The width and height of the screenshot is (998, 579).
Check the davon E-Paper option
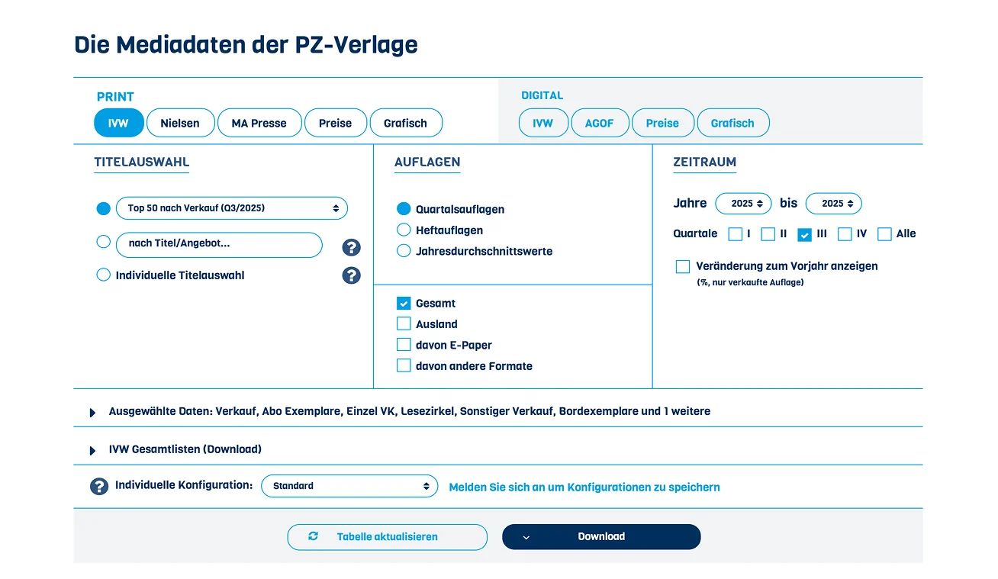tap(404, 345)
